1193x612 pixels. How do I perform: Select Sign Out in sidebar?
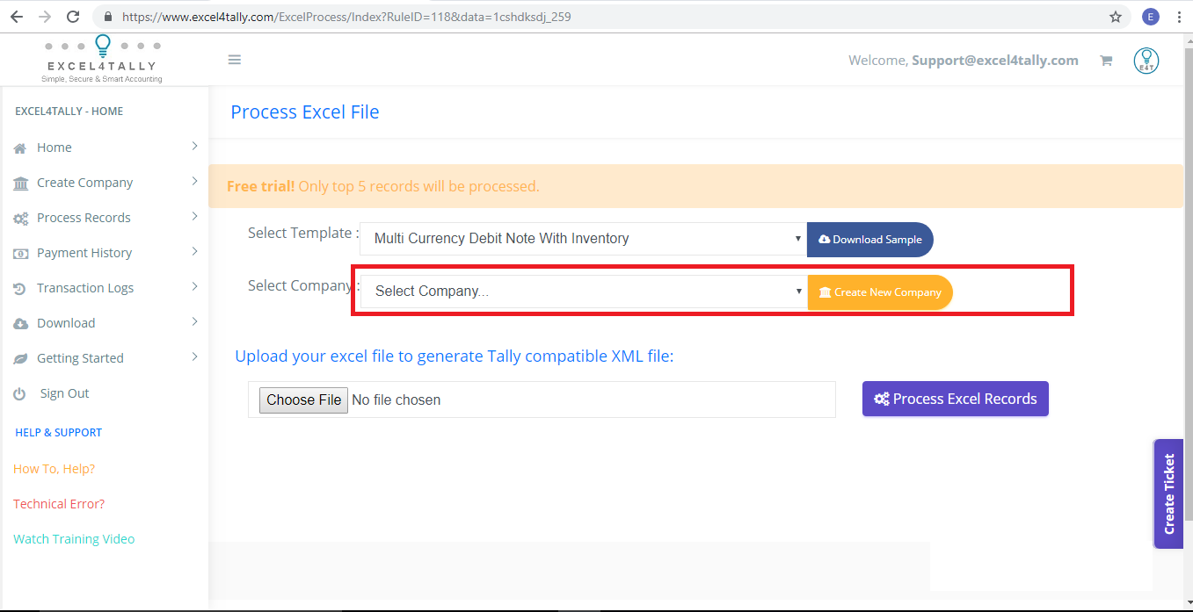pyautogui.click(x=64, y=393)
